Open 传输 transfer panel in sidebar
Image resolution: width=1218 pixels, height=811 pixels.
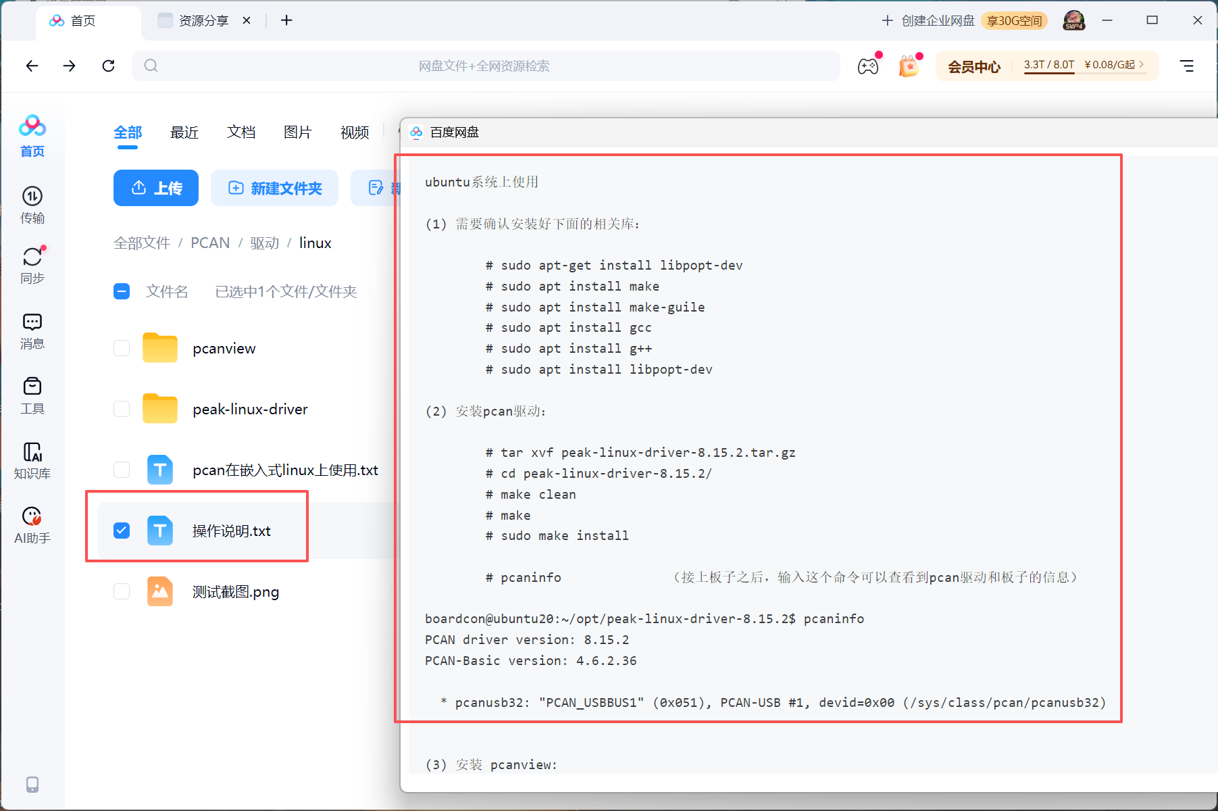(x=32, y=205)
